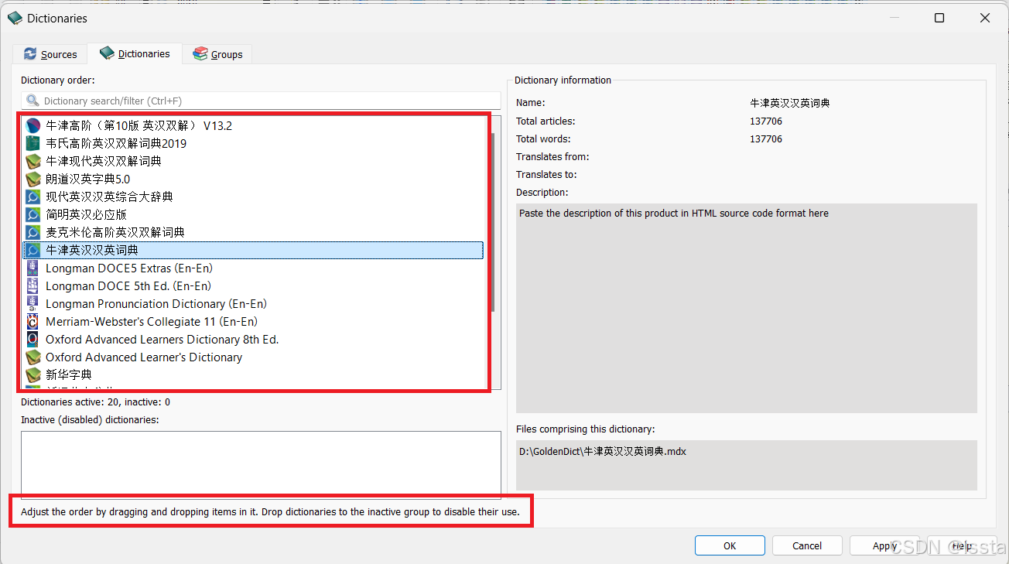The height and width of the screenshot is (564, 1009).
Task: Click the icon of 现代英汉汉英综合大辞典
Action: click(x=32, y=197)
